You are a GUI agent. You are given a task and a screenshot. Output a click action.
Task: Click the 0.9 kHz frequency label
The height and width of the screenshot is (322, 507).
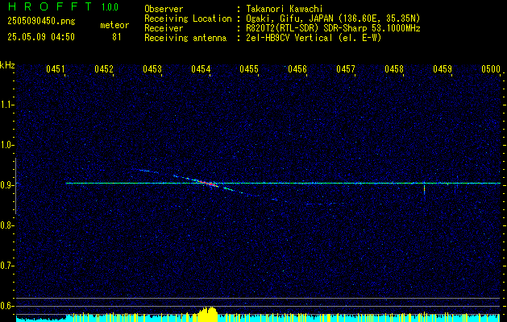[6, 185]
